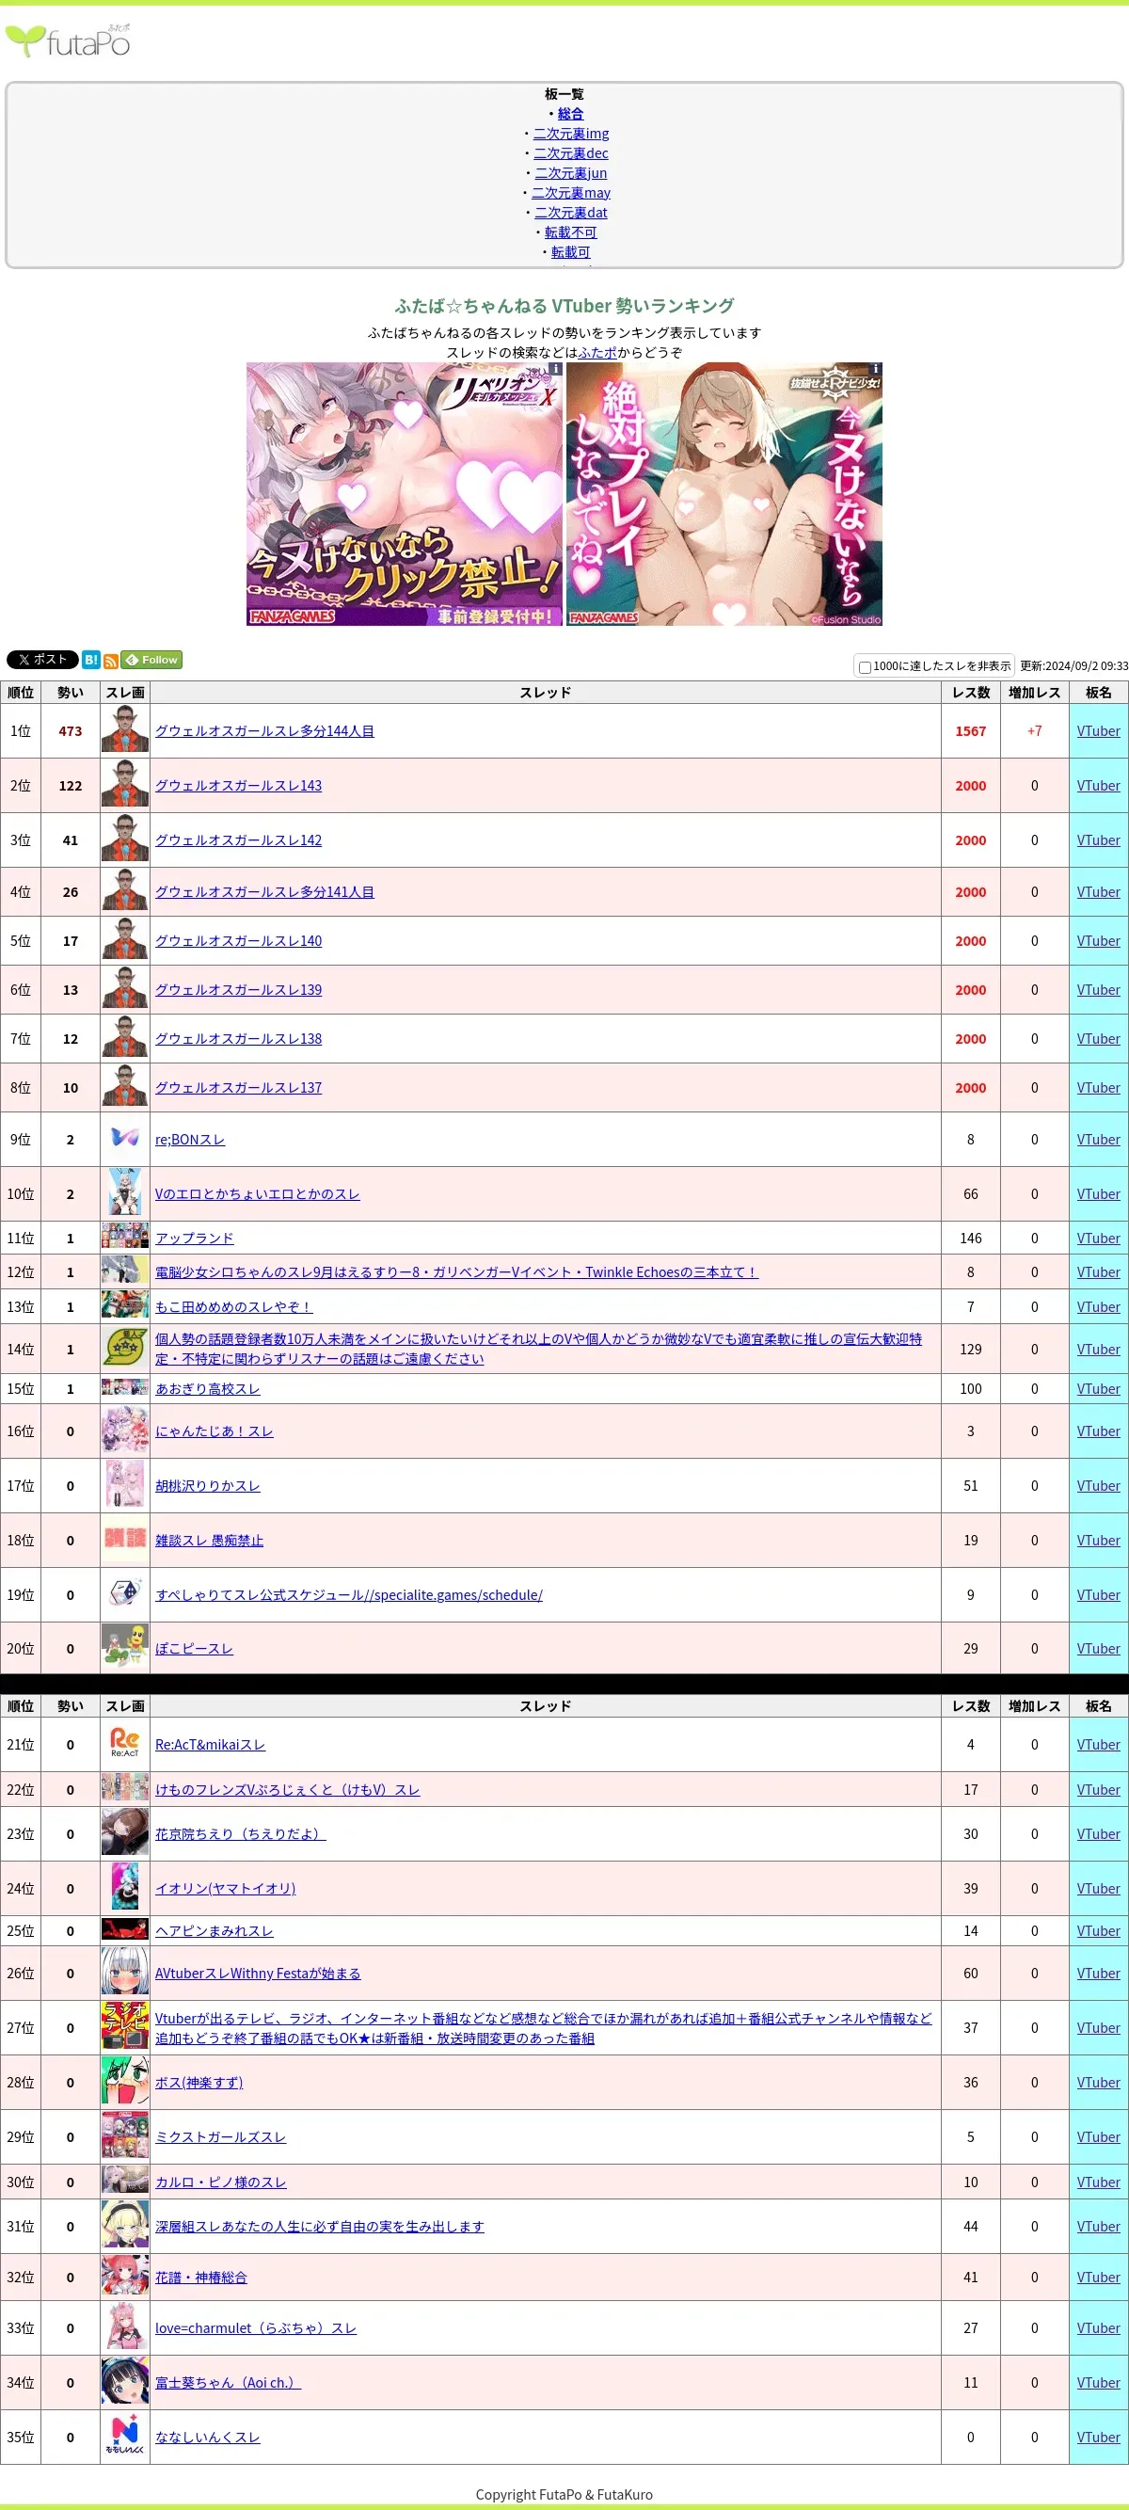Click the すぺしゃりてスレ logo thumbnail
The width and height of the screenshot is (1129, 2510).
[125, 1594]
